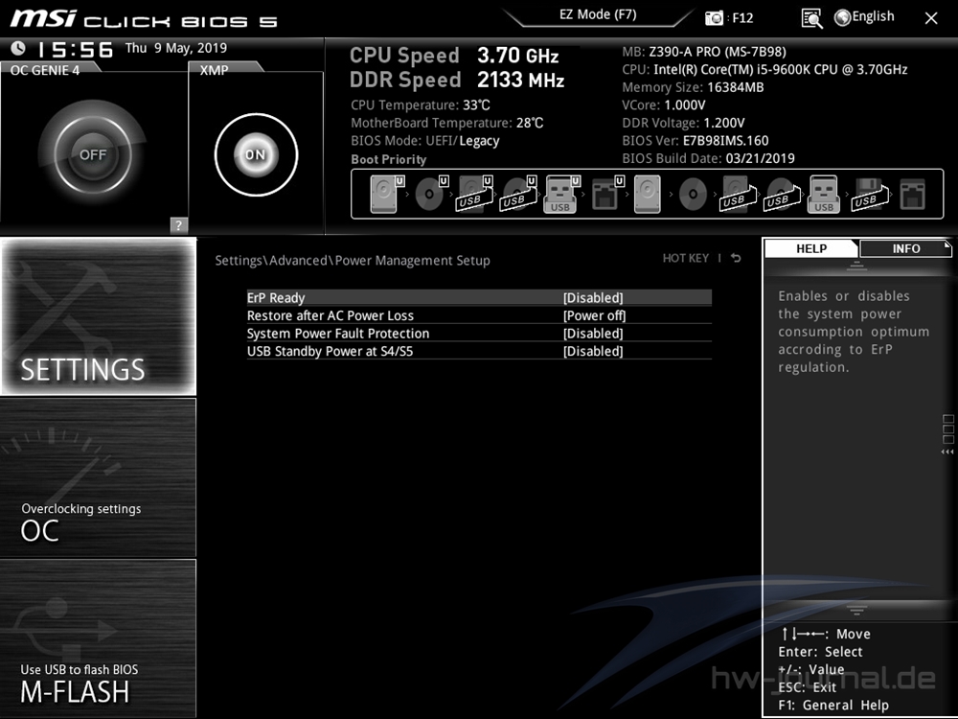Click the Settings\Advanced\Power Management Setup breadcrumb

pos(353,261)
